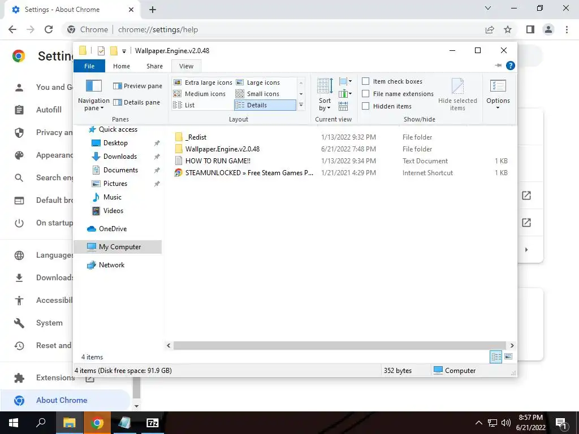Select the _Redist folder
Screen dimensions: 579x434
pyautogui.click(x=196, y=137)
